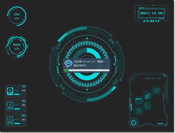Image resolution: width=175 pixels, height=133 pixels.
Task: Click the CPU 45% usage gauge
Action: 17,16
